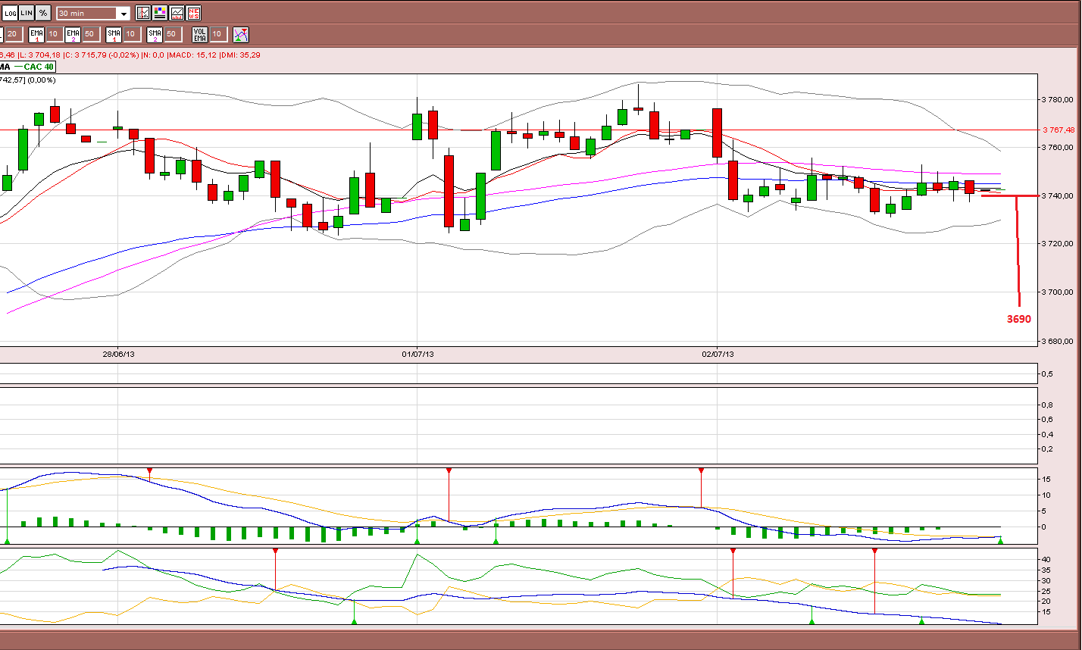The image size is (1082, 650).
Task: Click the red 3690 price target annotation
Action: [x=1018, y=319]
